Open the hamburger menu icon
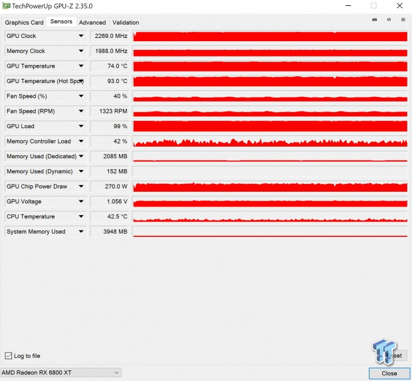Viewport: 412px width, 381px height. (403, 20)
